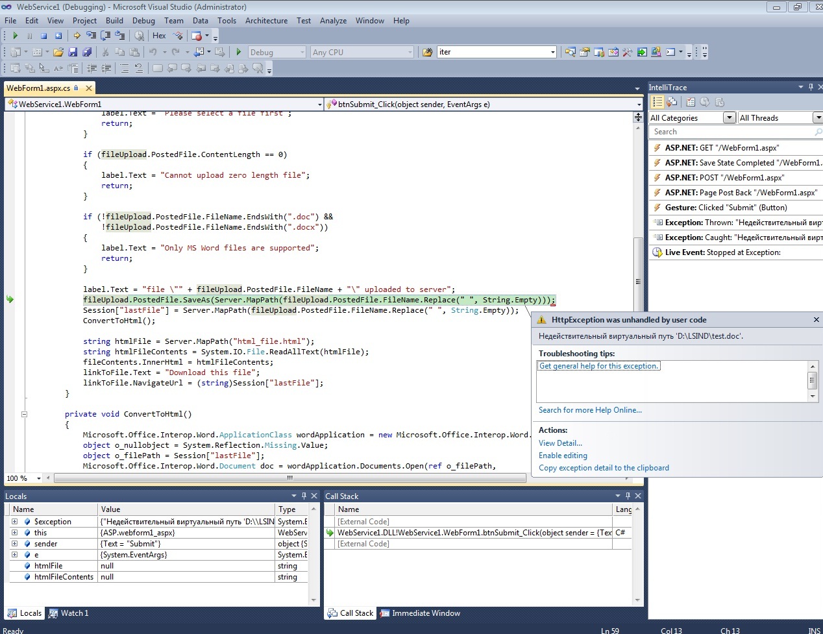Click the Navigate Backward icon
Screen dimensions: 823x634
pos(197,52)
